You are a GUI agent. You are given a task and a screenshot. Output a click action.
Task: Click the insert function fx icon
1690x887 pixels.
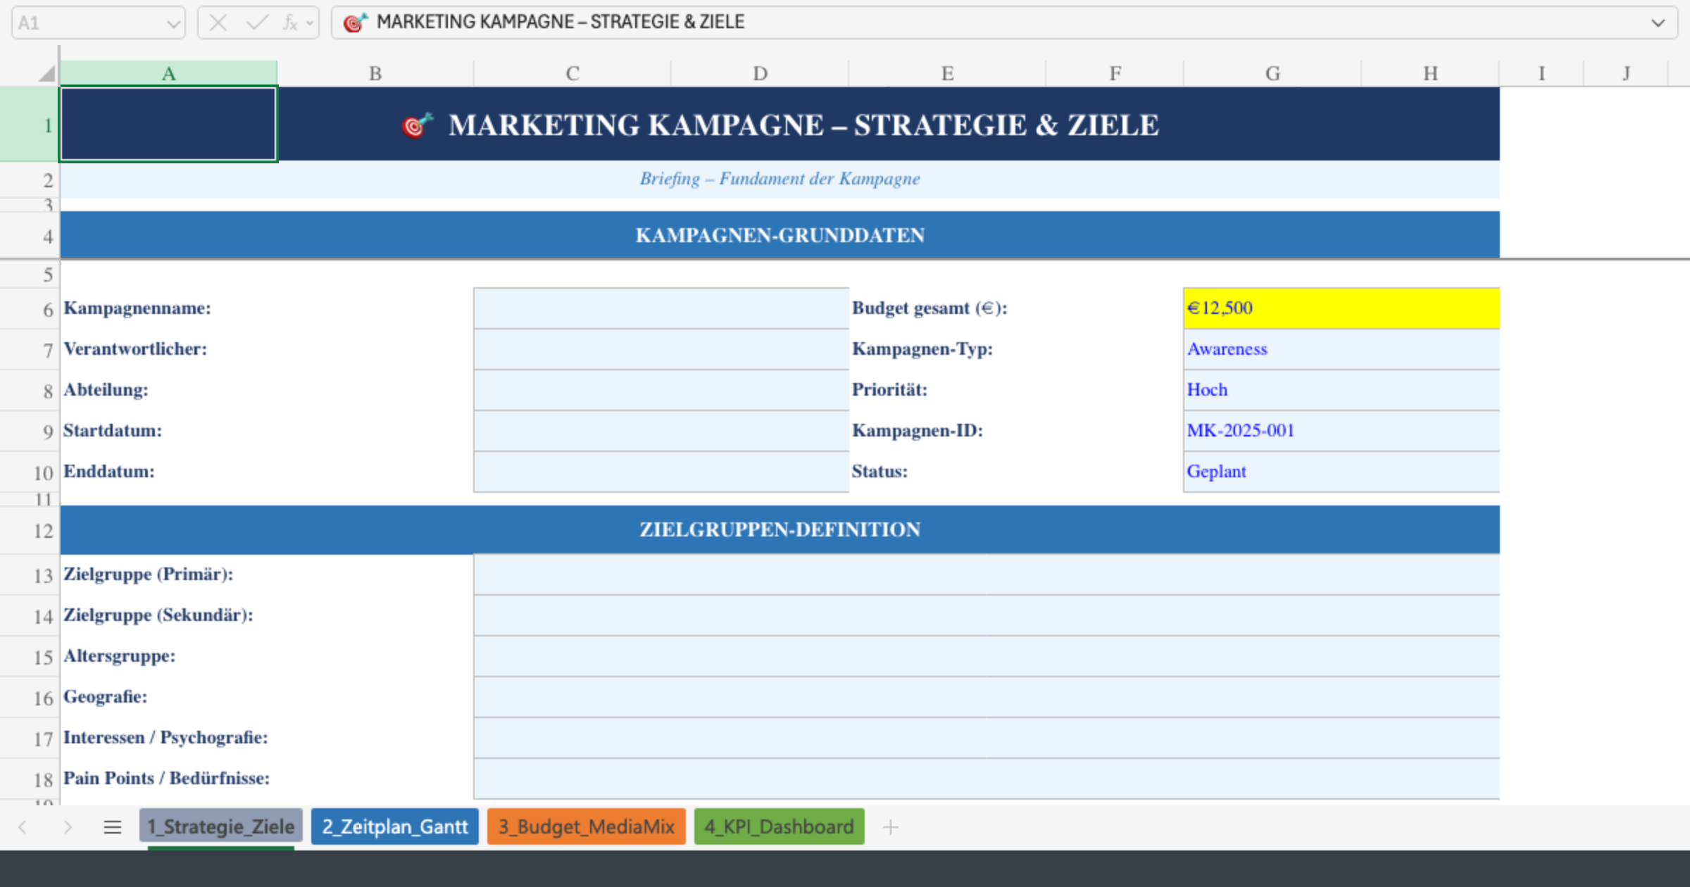[x=289, y=23]
